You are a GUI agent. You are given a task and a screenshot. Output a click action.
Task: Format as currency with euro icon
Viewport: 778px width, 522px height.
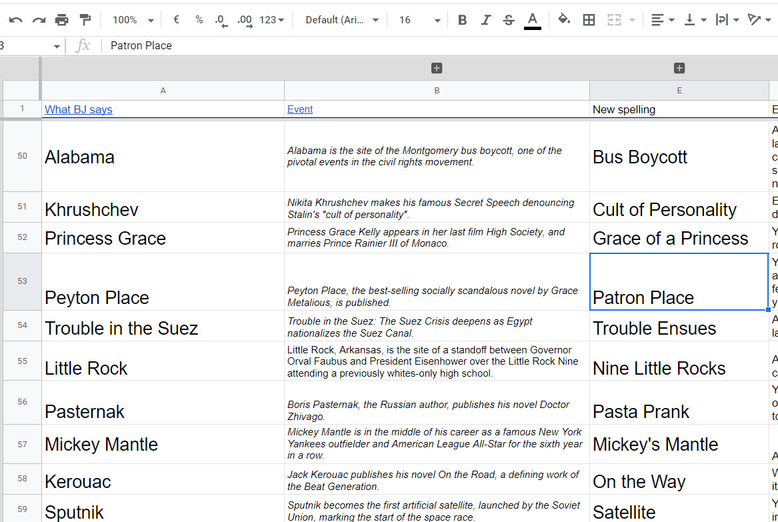click(x=176, y=20)
